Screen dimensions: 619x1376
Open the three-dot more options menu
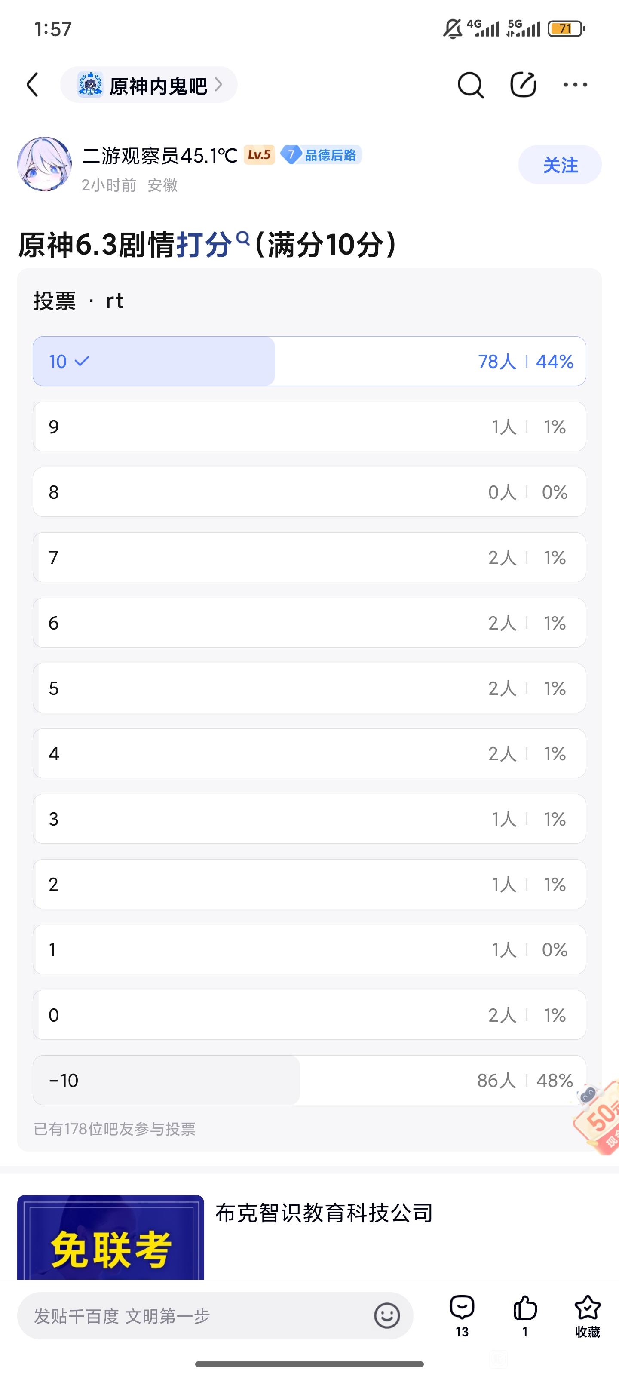575,85
